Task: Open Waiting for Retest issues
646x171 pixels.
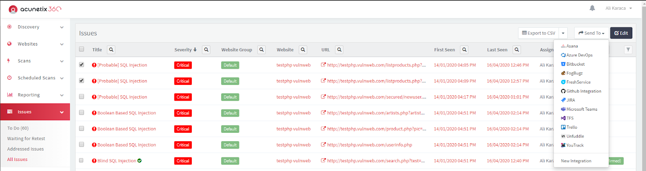Action: [x=26, y=138]
